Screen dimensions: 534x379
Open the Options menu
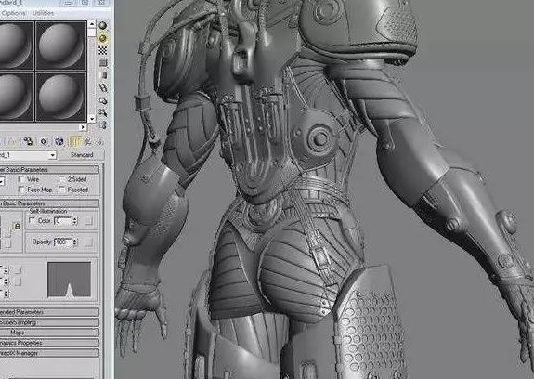coord(13,13)
